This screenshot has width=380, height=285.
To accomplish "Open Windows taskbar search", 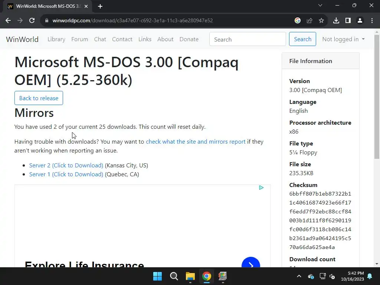I will (x=174, y=276).
